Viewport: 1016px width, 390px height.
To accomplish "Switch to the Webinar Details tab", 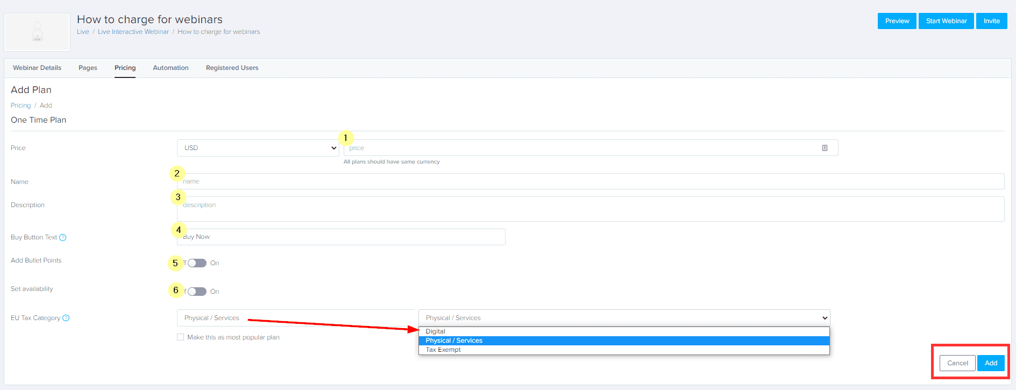I will 37,68.
